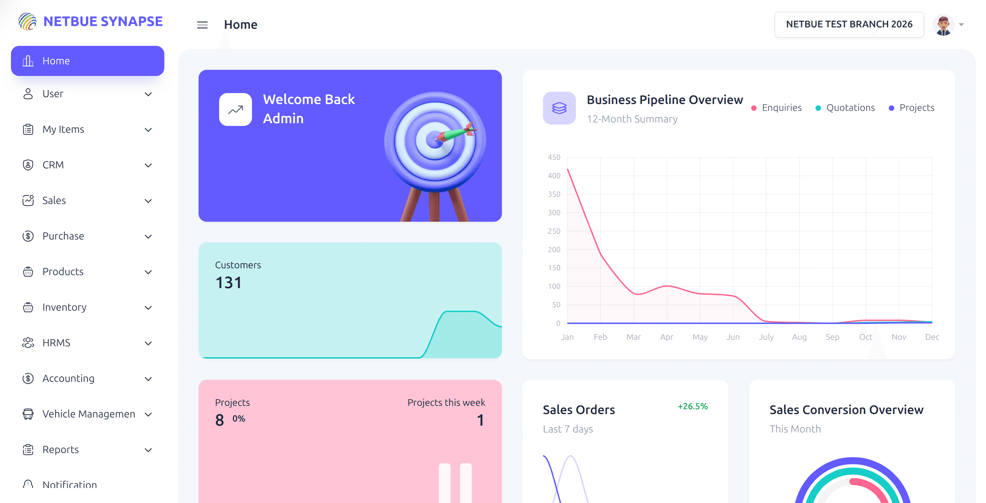Click the Sales Orders card heading
The height and width of the screenshot is (503, 986).
click(x=579, y=410)
